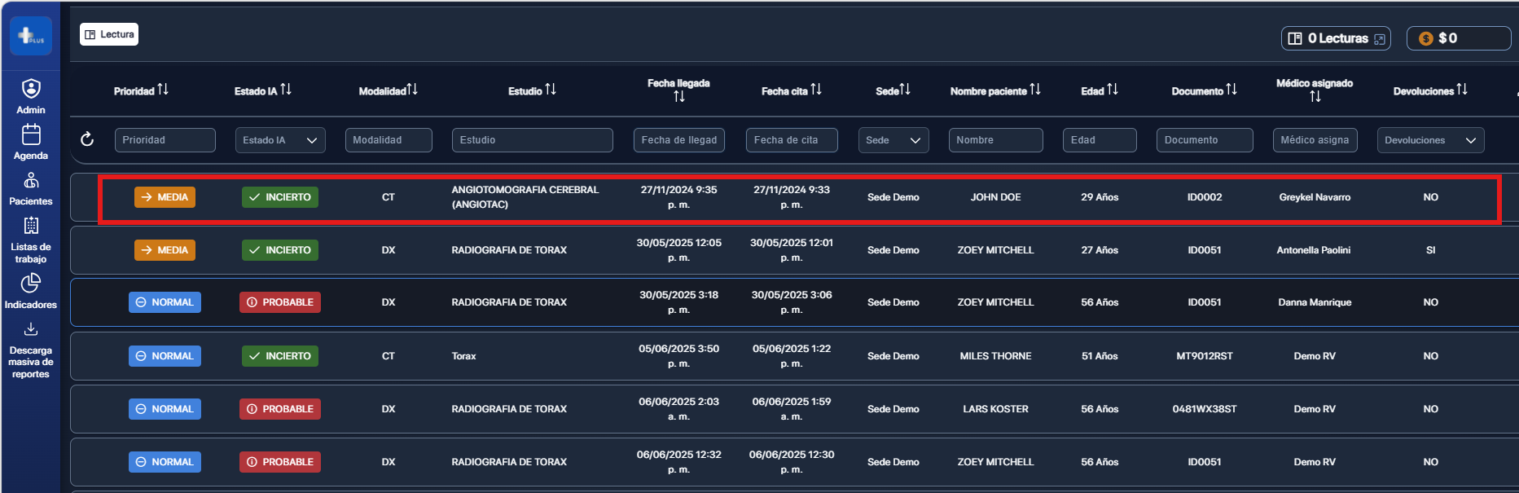Open the 0 Lecturas panel

(x=1336, y=38)
